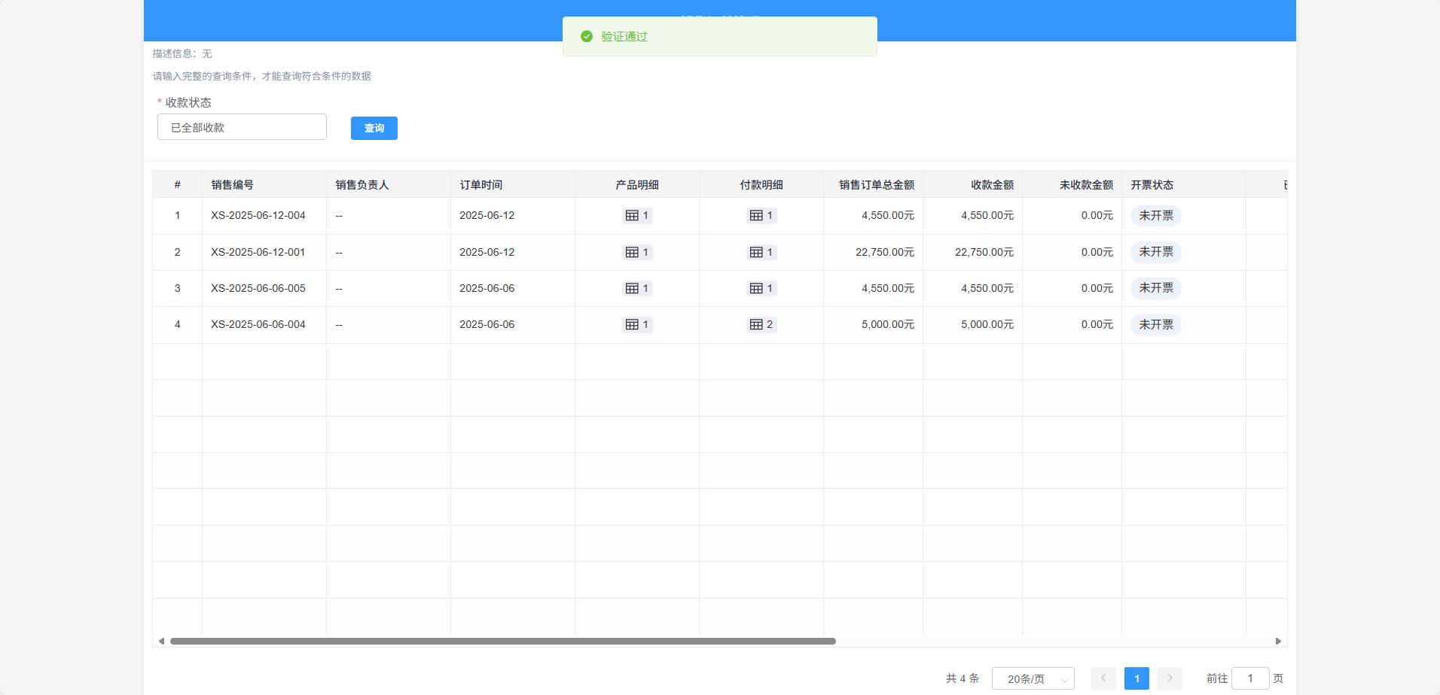Go to the next page arrow
The image size is (1440, 695).
(x=1170, y=678)
